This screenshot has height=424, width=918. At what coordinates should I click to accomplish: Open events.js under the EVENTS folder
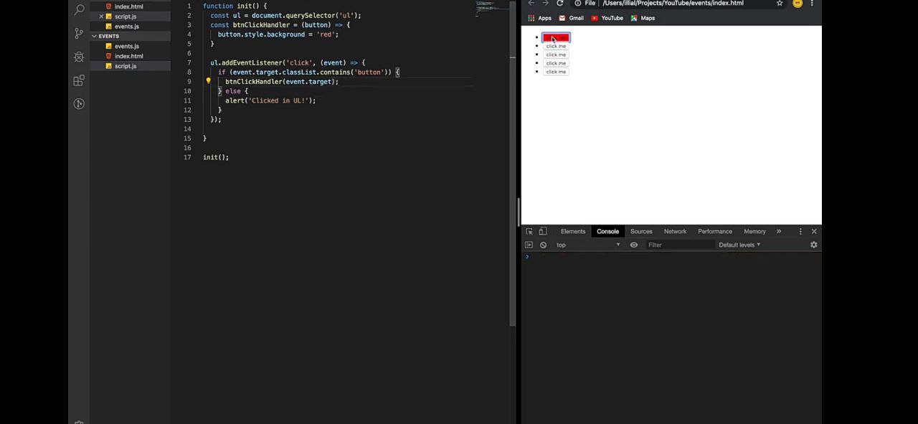pyautogui.click(x=127, y=46)
